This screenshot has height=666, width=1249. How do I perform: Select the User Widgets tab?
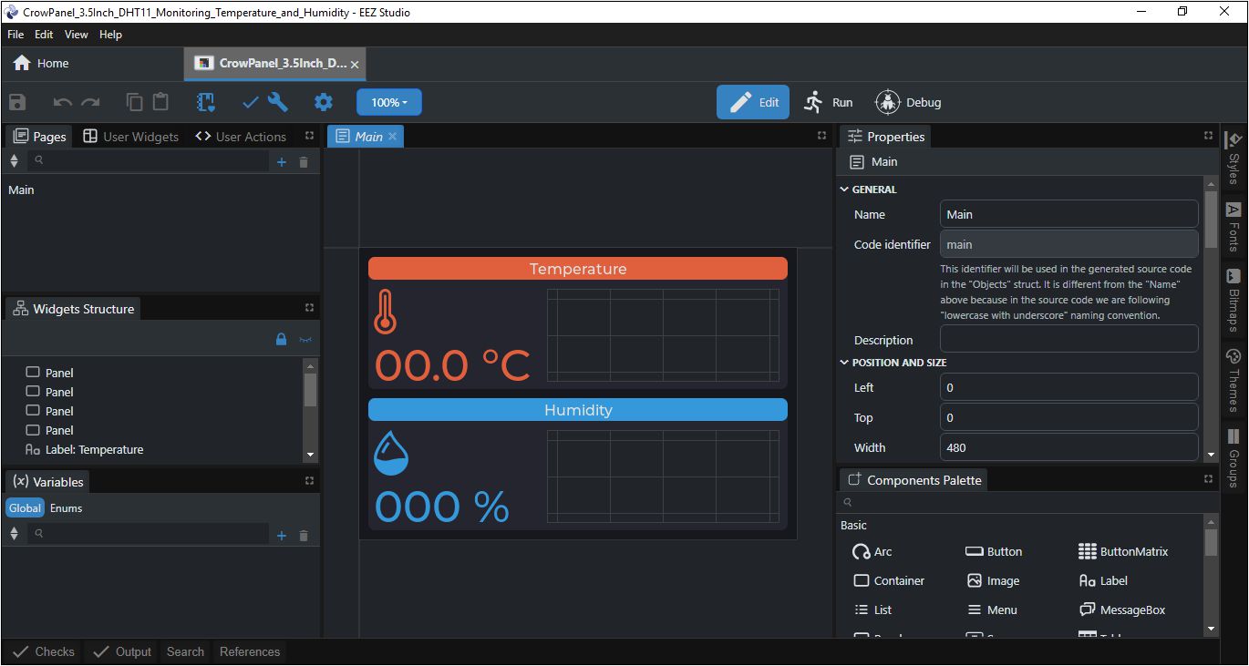pos(130,137)
